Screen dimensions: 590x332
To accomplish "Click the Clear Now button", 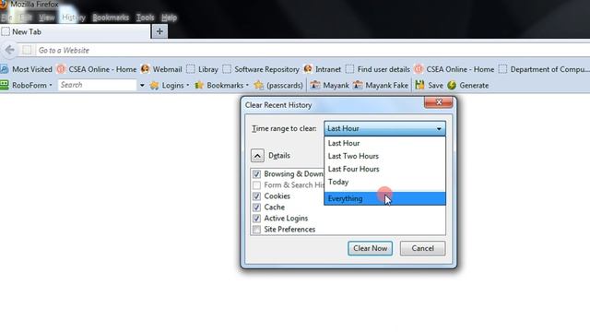I will [370, 248].
